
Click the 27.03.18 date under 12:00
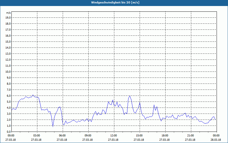(x=113, y=140)
